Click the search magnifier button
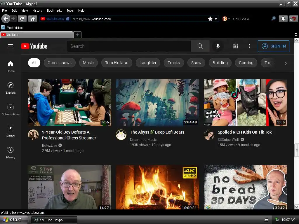Image resolution: width=299 pixels, height=224 pixels. tap(200, 46)
